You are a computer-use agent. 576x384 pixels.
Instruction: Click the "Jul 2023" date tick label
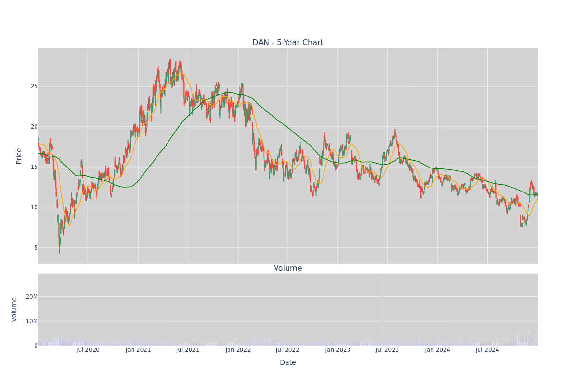coord(387,350)
